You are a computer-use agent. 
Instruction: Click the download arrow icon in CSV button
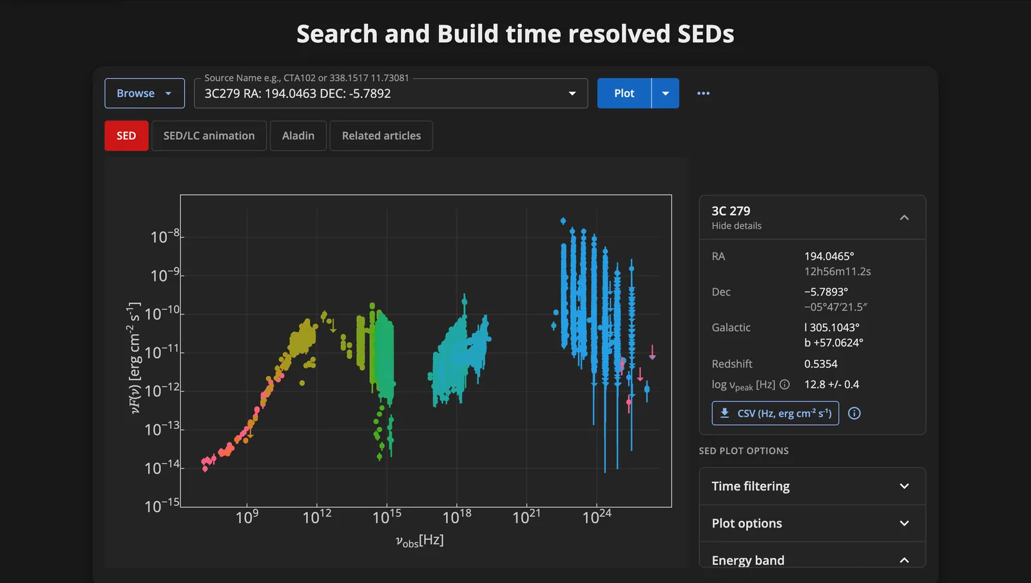tap(724, 413)
